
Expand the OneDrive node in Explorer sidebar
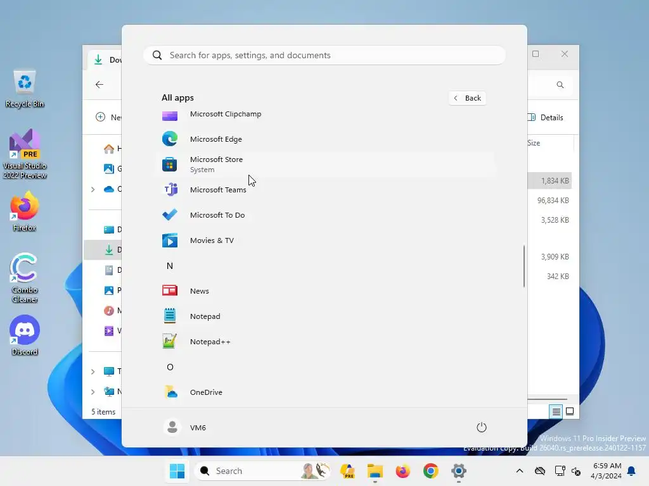point(93,189)
